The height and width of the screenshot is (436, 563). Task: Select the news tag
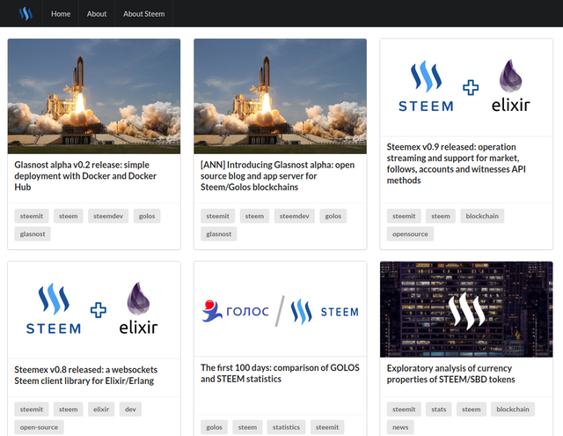tap(400, 427)
